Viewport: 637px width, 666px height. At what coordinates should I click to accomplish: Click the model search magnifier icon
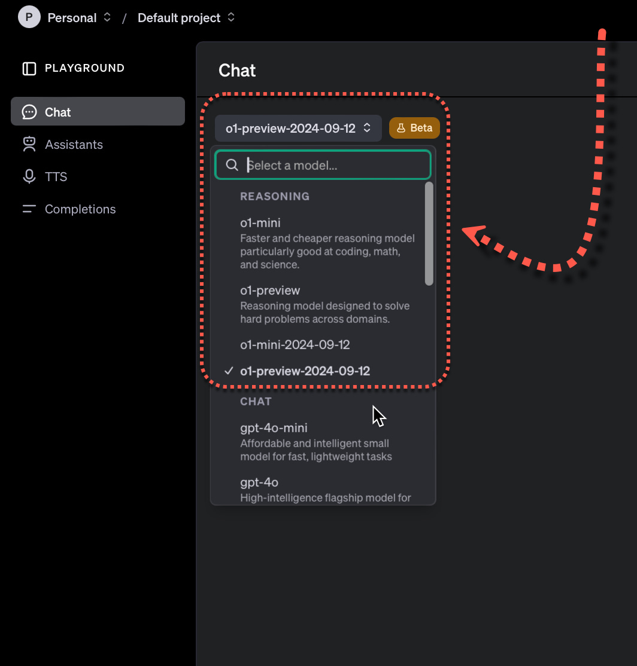pos(232,165)
